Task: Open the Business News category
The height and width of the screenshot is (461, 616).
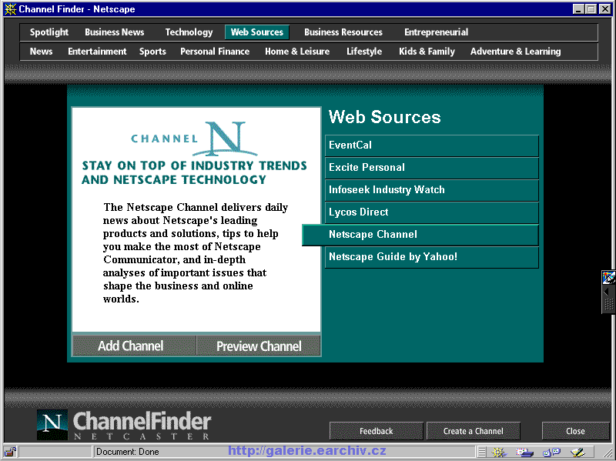Action: coord(114,32)
